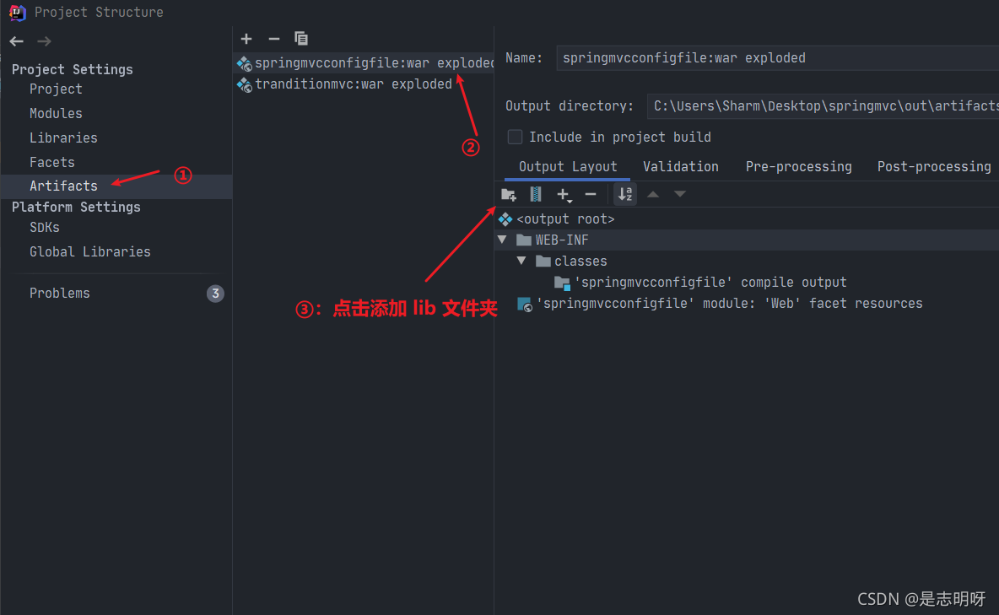Click the Problems count badge 3

click(215, 294)
